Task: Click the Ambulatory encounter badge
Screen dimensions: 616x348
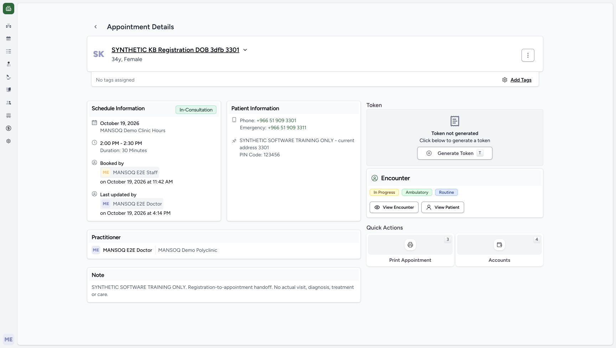Action: [x=417, y=192]
